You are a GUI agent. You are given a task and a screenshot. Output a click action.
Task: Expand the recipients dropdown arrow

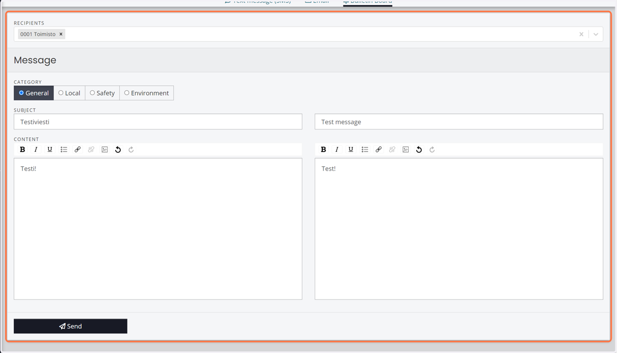pyautogui.click(x=596, y=34)
